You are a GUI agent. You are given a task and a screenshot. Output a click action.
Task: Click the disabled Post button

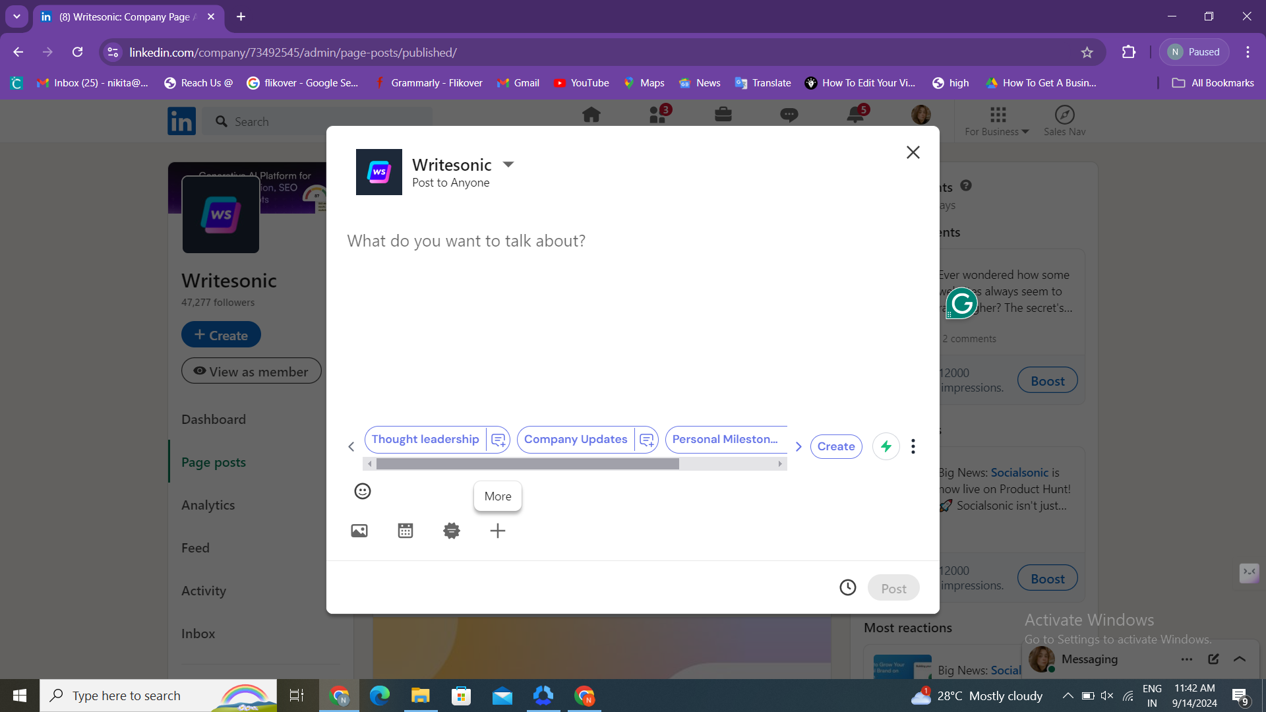pyautogui.click(x=893, y=588)
